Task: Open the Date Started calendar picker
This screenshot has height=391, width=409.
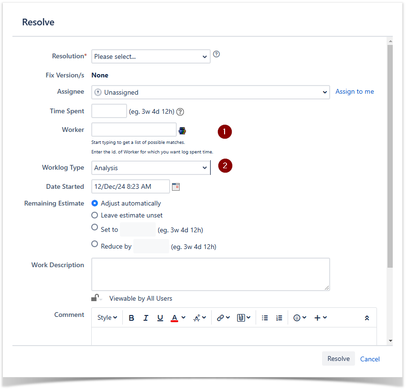Action: click(176, 187)
